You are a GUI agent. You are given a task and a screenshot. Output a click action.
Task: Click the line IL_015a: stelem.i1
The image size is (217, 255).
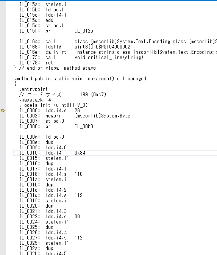(44, 5)
